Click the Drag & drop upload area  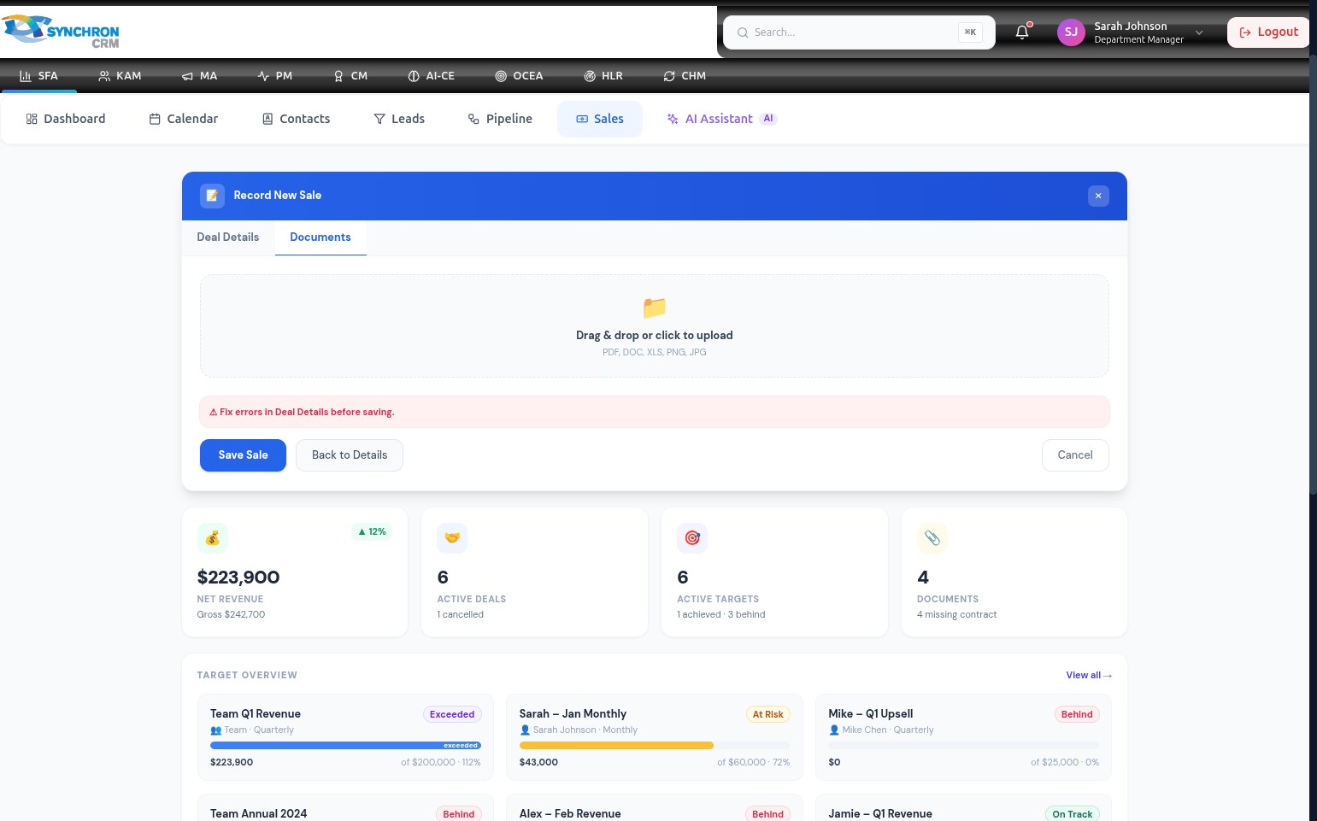click(655, 326)
